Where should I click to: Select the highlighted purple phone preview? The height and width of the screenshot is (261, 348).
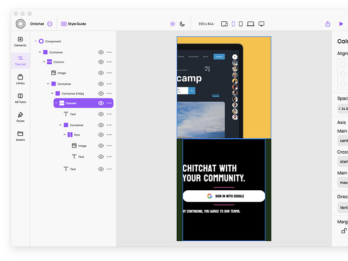tap(233, 24)
